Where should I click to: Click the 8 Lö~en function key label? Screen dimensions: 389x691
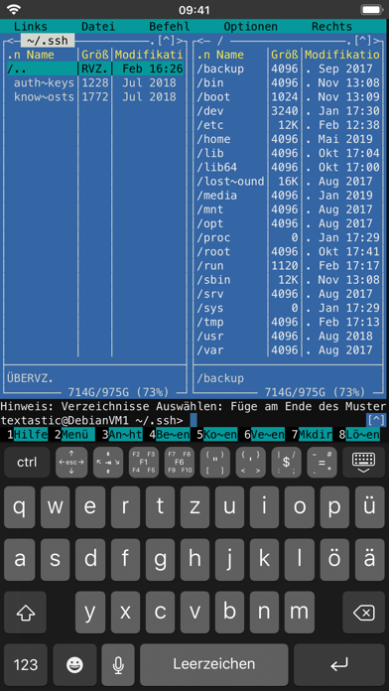coord(359,435)
